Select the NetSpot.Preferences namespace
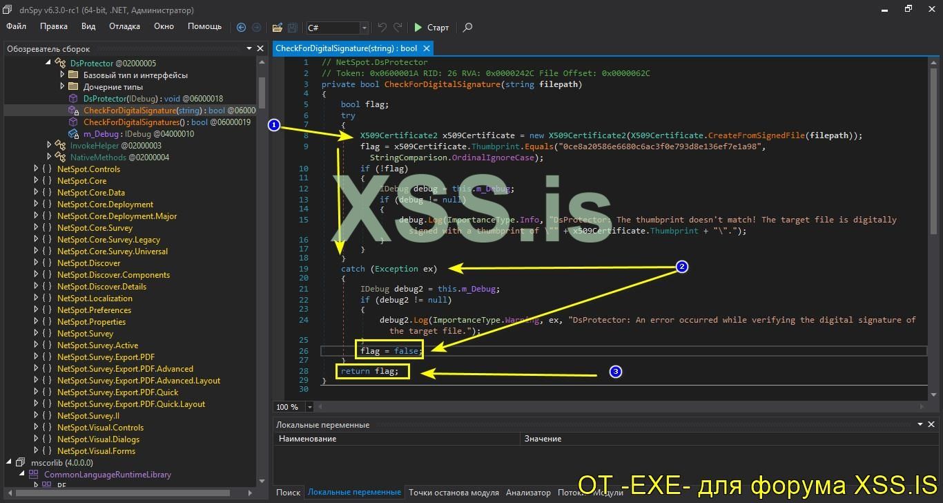943x503 pixels. (94, 310)
